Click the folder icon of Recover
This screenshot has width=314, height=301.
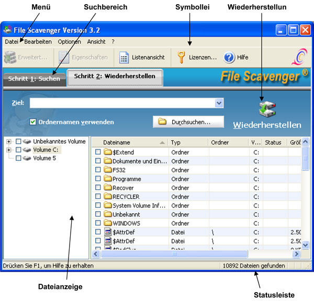click(108, 188)
